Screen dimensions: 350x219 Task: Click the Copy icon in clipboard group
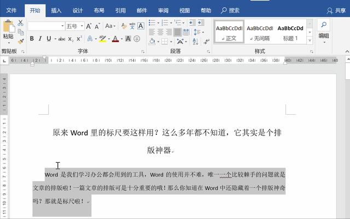pos(21,32)
